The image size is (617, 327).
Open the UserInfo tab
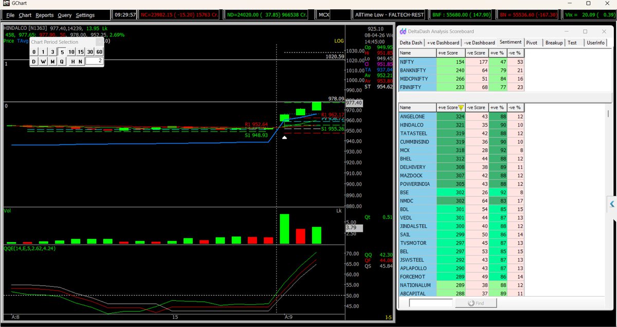[595, 43]
